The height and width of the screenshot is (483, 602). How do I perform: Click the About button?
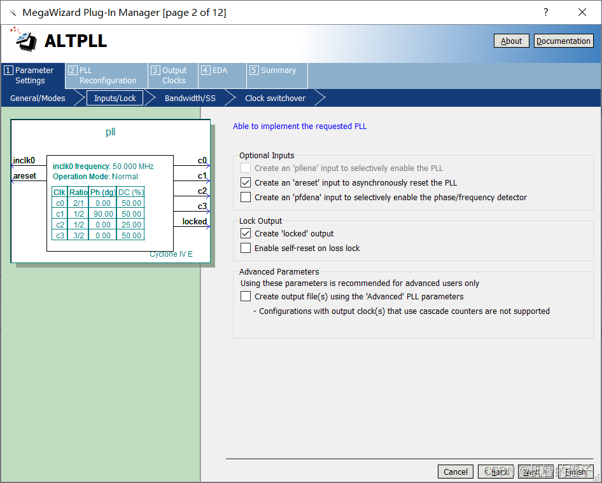pyautogui.click(x=511, y=41)
